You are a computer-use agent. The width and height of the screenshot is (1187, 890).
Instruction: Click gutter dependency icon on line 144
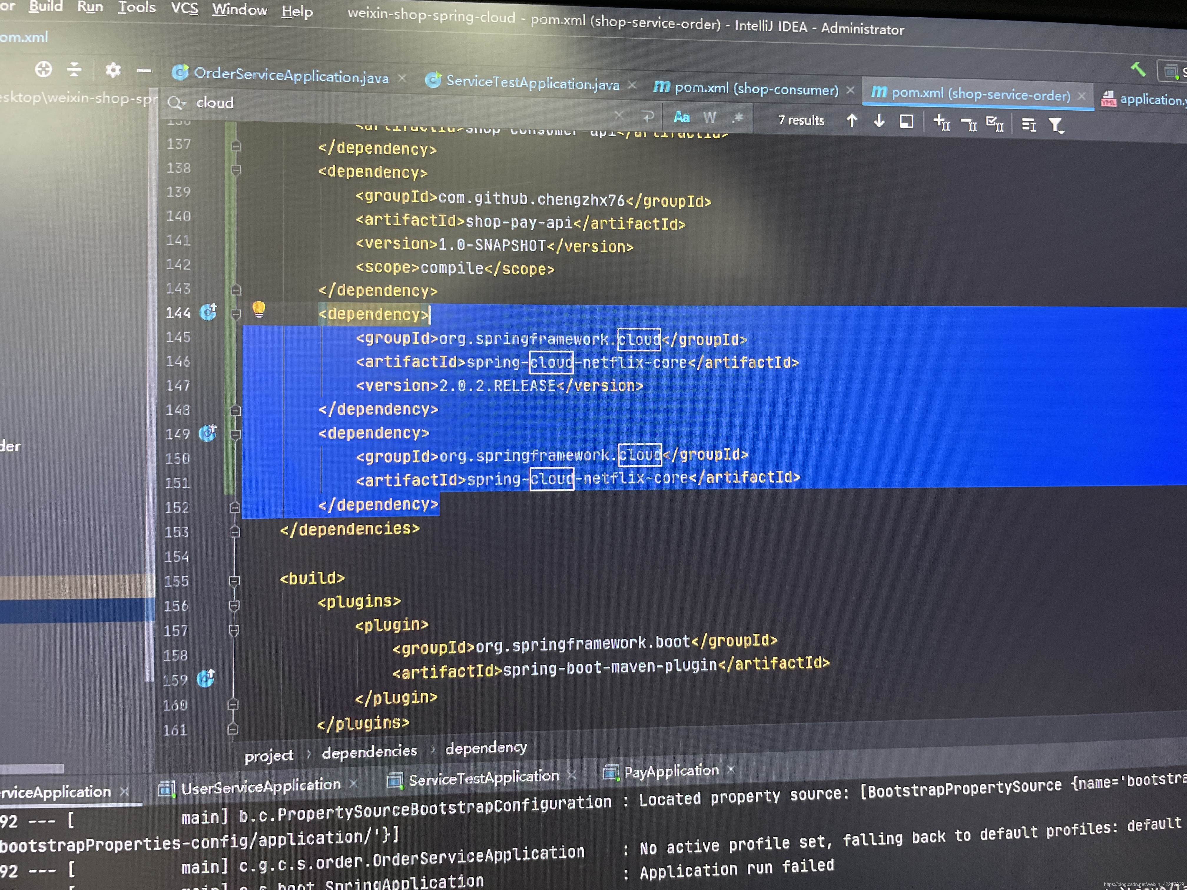coord(208,312)
